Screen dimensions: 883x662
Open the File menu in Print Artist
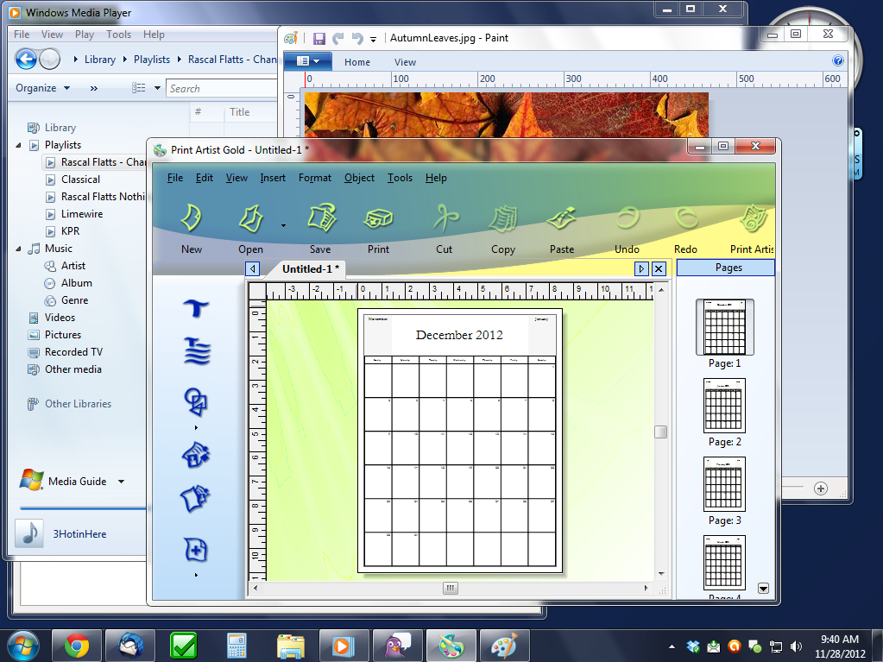click(175, 178)
